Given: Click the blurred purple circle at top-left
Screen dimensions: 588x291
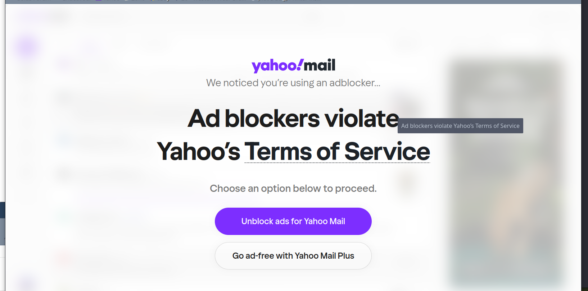Looking at the screenshot, I should point(27,47).
